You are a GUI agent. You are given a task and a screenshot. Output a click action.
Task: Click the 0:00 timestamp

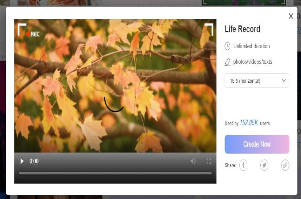(x=34, y=161)
